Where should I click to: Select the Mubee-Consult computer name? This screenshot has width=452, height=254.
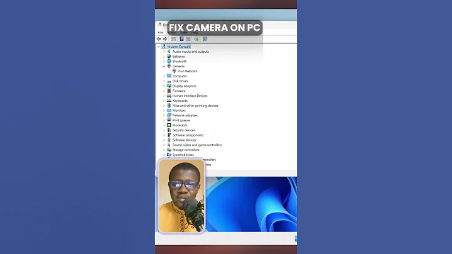[x=178, y=47]
